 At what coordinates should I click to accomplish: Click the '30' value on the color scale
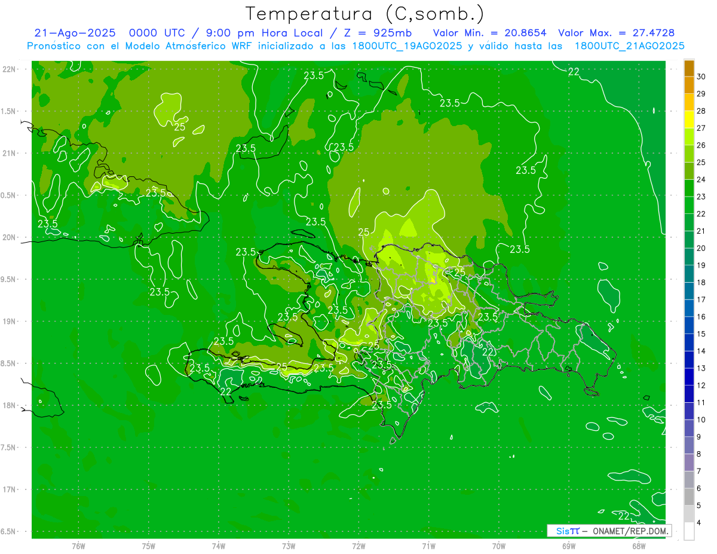pyautogui.click(x=701, y=76)
